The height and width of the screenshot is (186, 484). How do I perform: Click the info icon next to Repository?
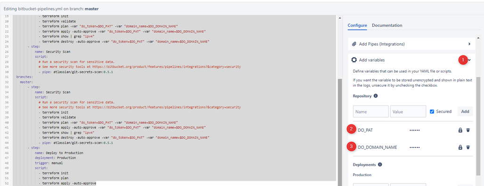tap(376, 96)
